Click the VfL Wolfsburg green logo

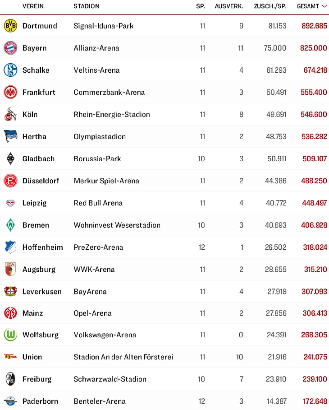point(10,335)
